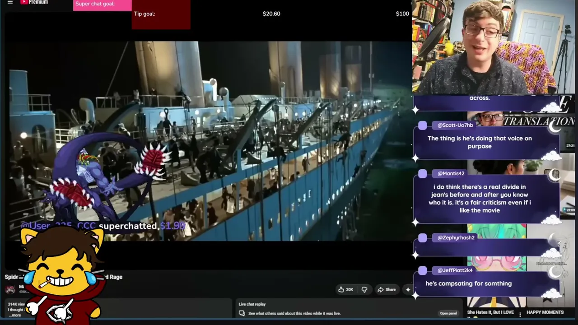
Task: Dislike the video with thumbs-down icon
Action: 364,289
